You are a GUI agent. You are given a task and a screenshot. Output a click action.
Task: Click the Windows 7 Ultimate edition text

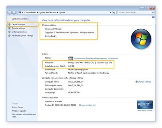click(x=53, y=29)
